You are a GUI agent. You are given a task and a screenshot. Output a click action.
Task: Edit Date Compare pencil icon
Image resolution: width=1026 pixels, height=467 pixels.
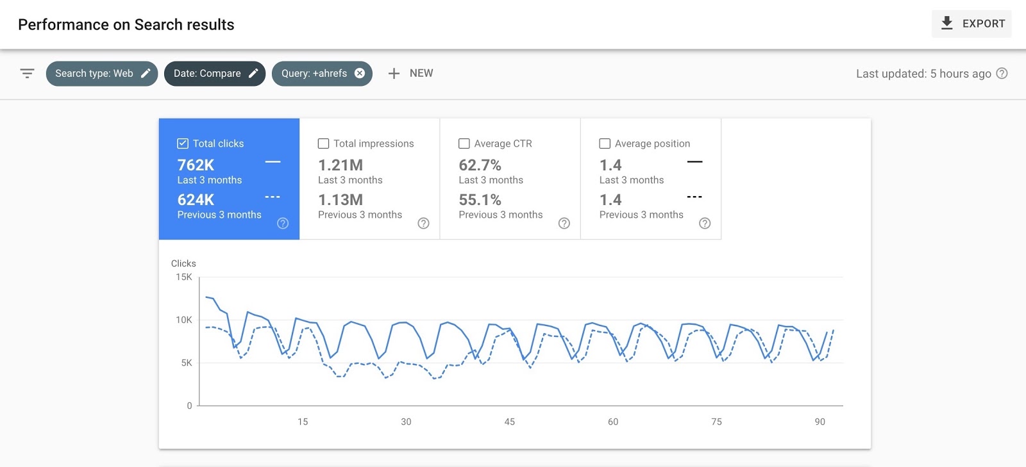(253, 74)
